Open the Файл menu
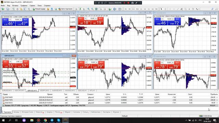 (x=3, y=5)
